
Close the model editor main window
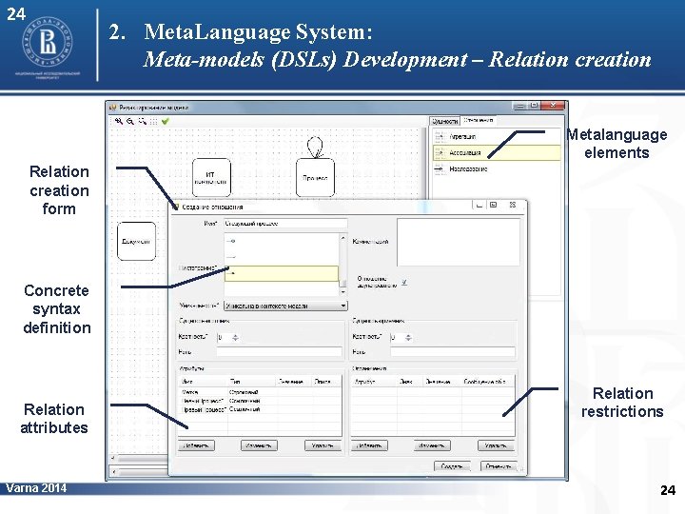[552, 106]
